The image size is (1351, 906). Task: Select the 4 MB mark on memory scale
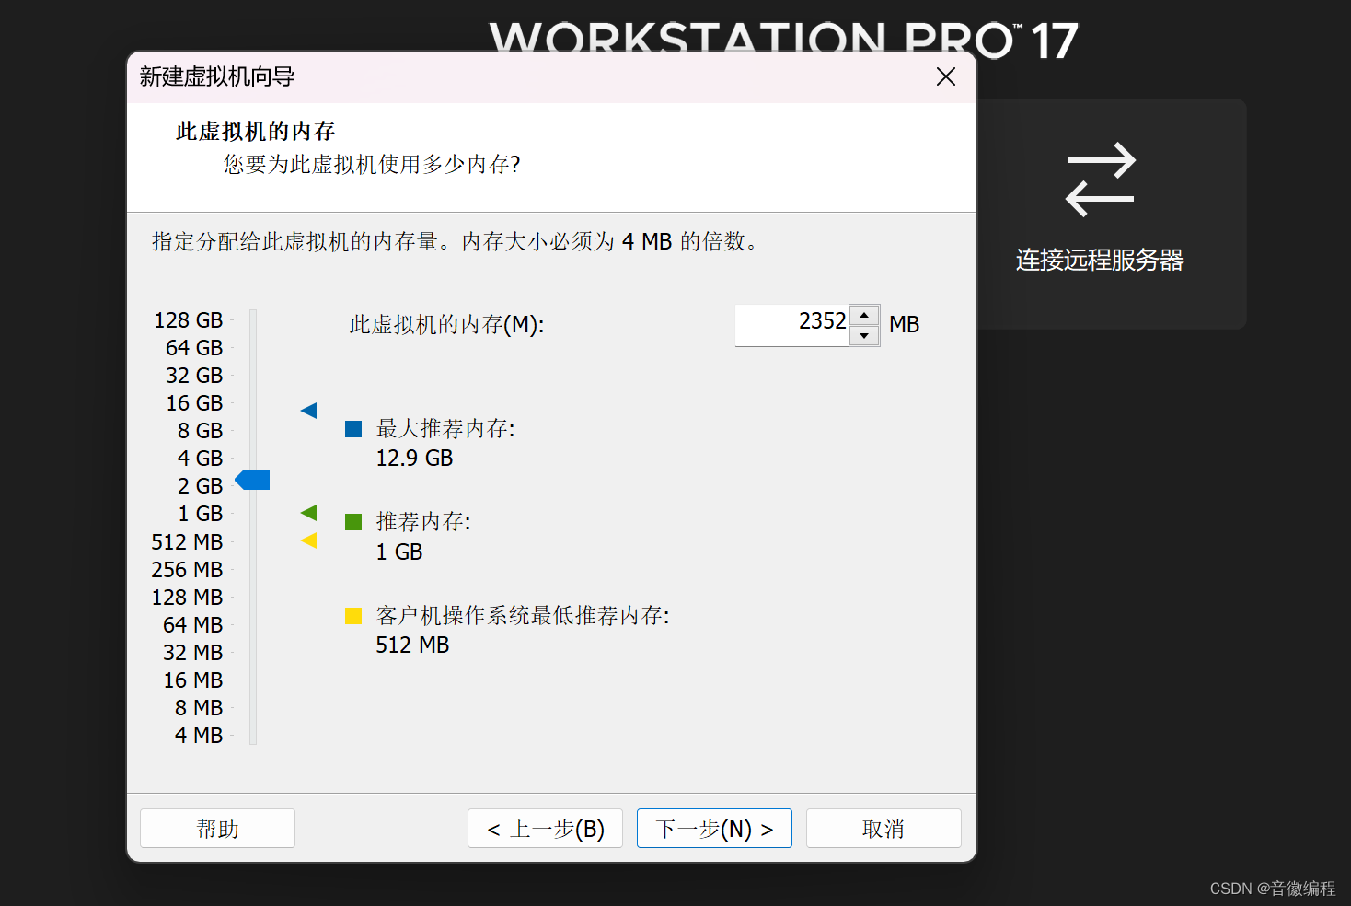pos(199,736)
